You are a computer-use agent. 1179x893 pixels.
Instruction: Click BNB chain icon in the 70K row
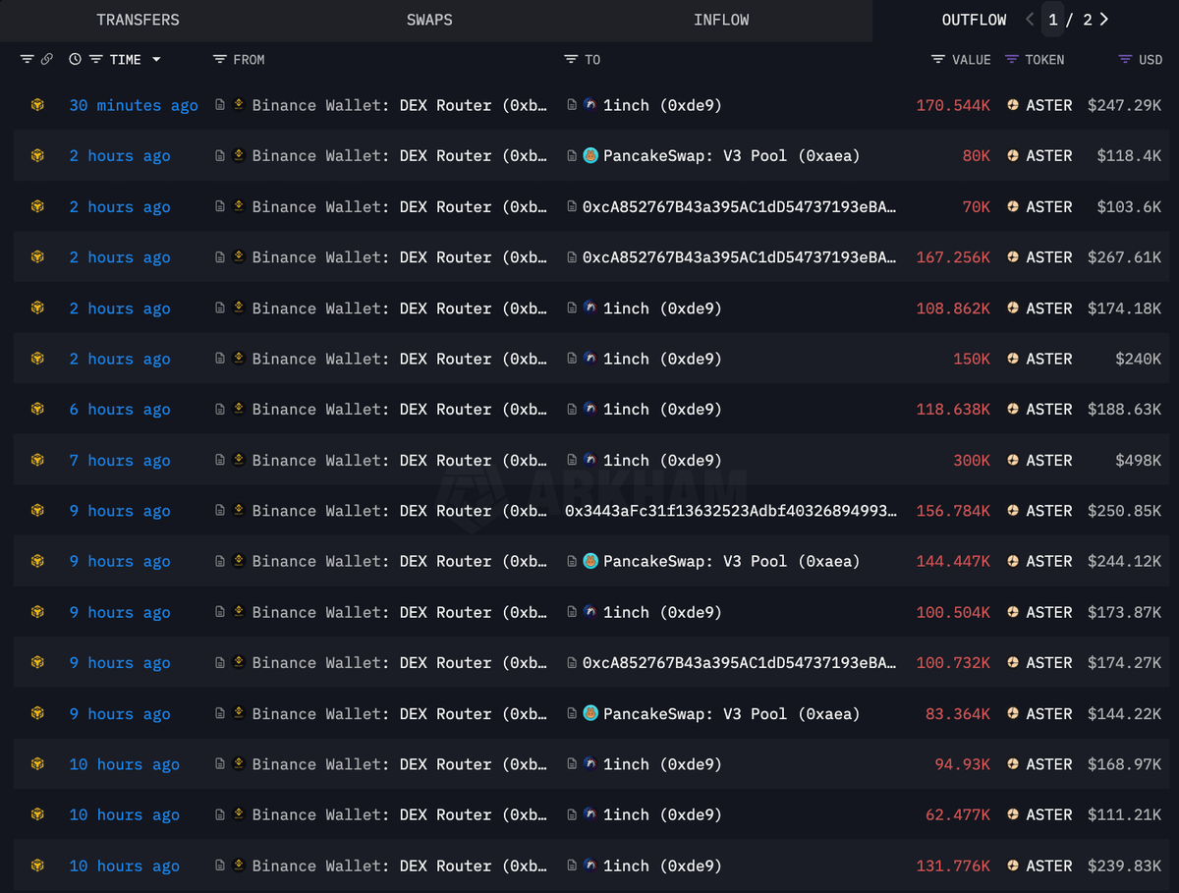click(37, 206)
